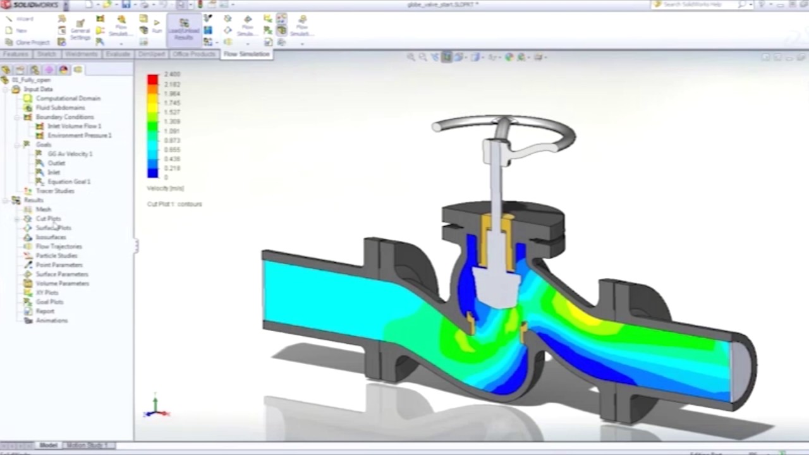
Task: Expand the Cut Plots tree node
Action: point(17,219)
